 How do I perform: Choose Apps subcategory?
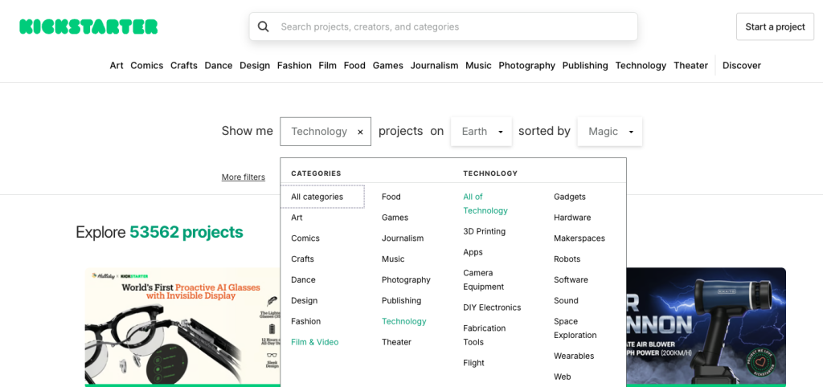pos(473,252)
